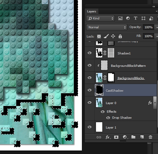Delete layer trash icon

(x=150, y=137)
